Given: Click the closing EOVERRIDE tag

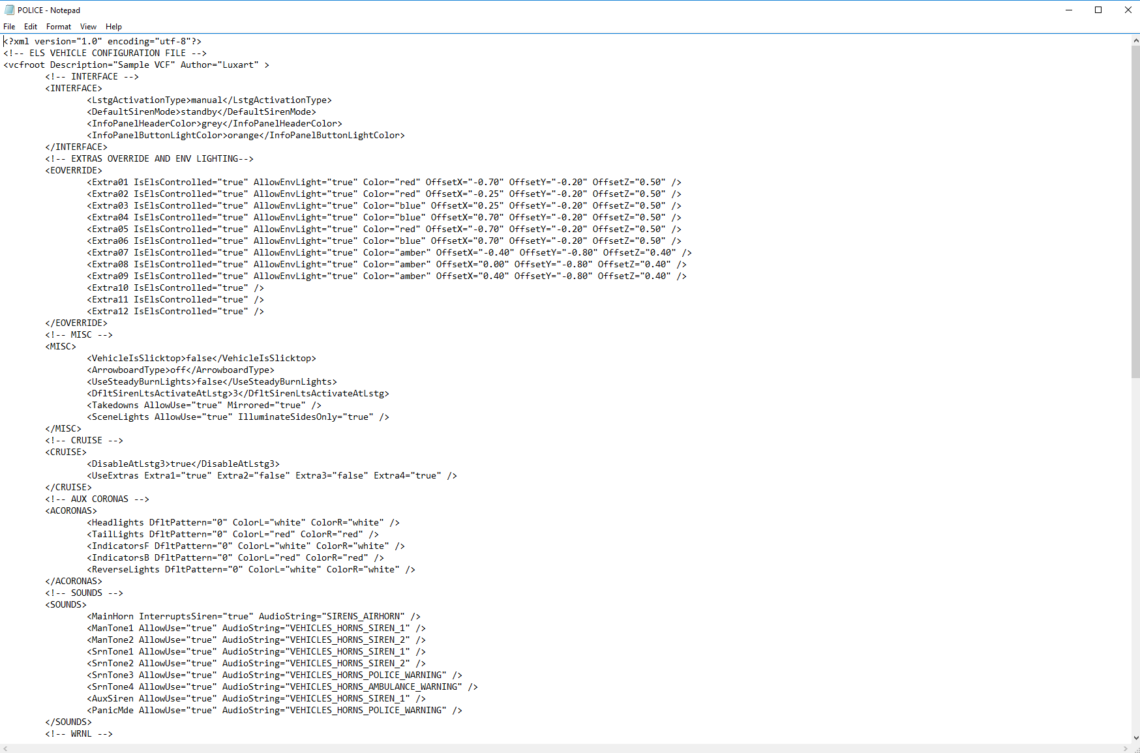Looking at the screenshot, I should coord(76,323).
